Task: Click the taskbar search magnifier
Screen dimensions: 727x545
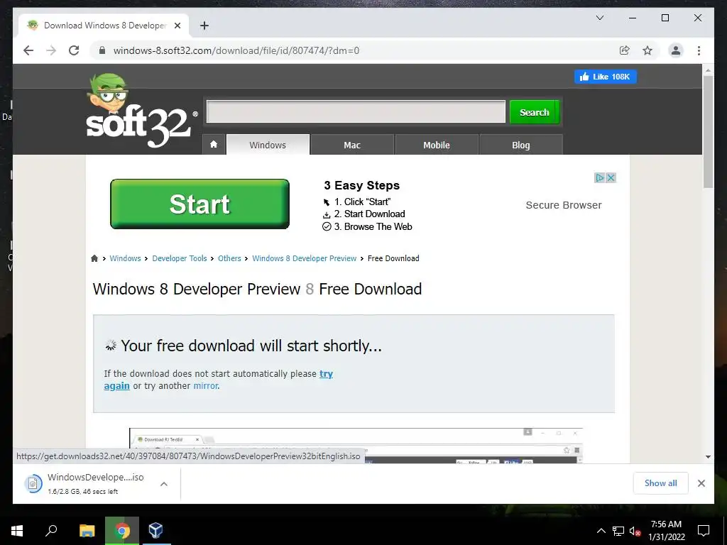Action: pyautogui.click(x=51, y=531)
